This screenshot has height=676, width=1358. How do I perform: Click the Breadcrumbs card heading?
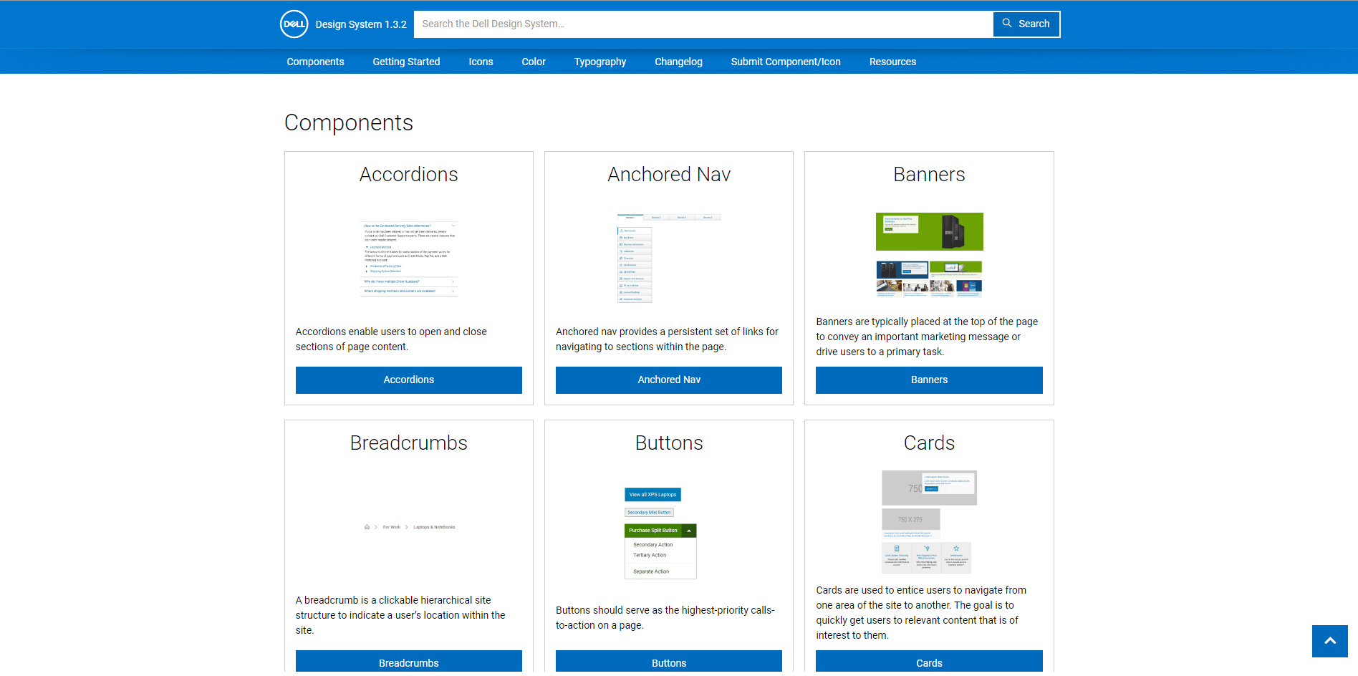[408, 443]
